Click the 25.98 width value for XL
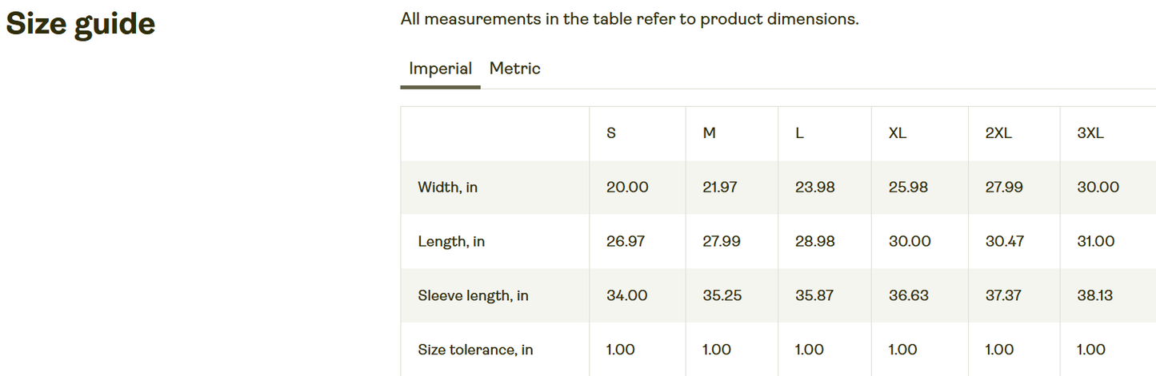Screen dimensions: 1156x376 [908, 188]
